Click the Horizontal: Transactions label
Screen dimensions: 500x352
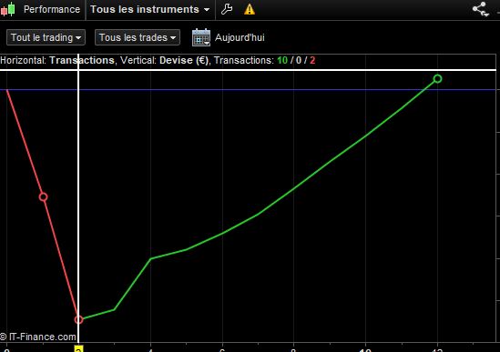[x=57, y=60]
